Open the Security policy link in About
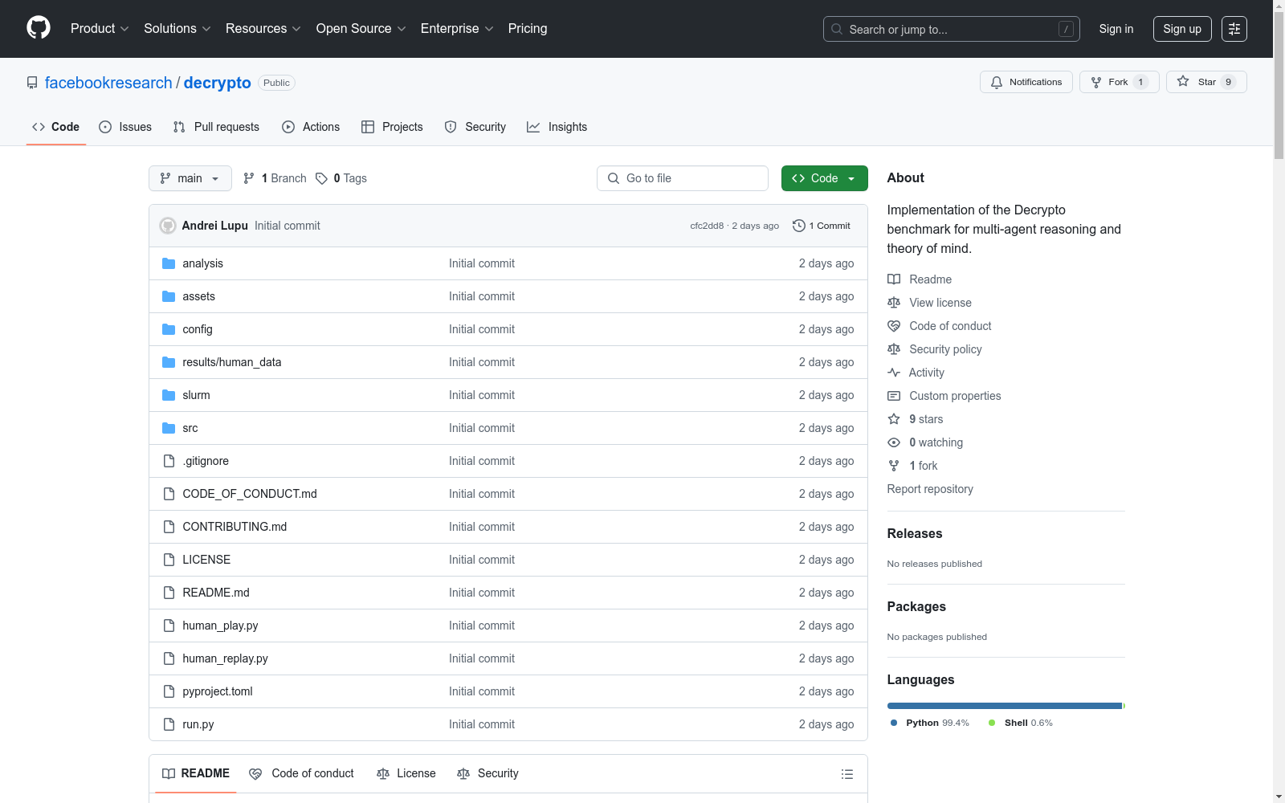 [945, 349]
